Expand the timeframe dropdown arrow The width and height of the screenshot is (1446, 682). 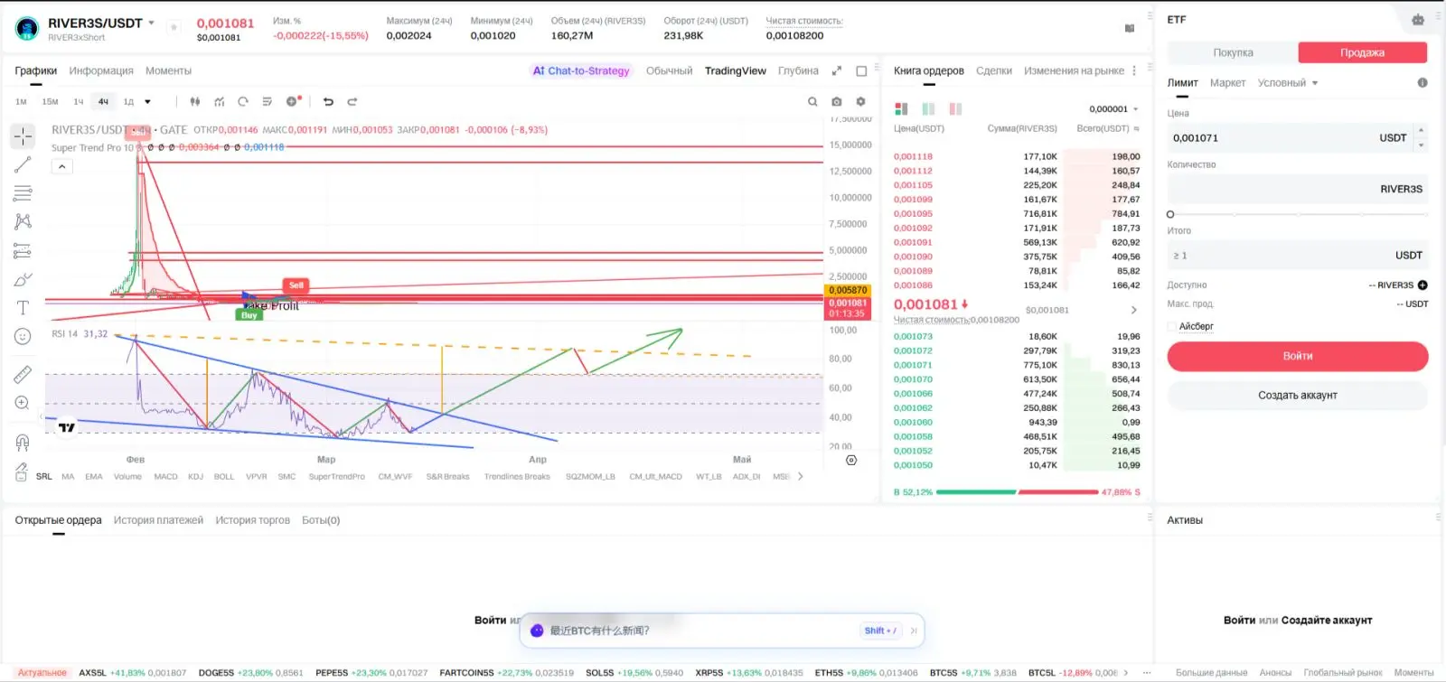pyautogui.click(x=147, y=102)
